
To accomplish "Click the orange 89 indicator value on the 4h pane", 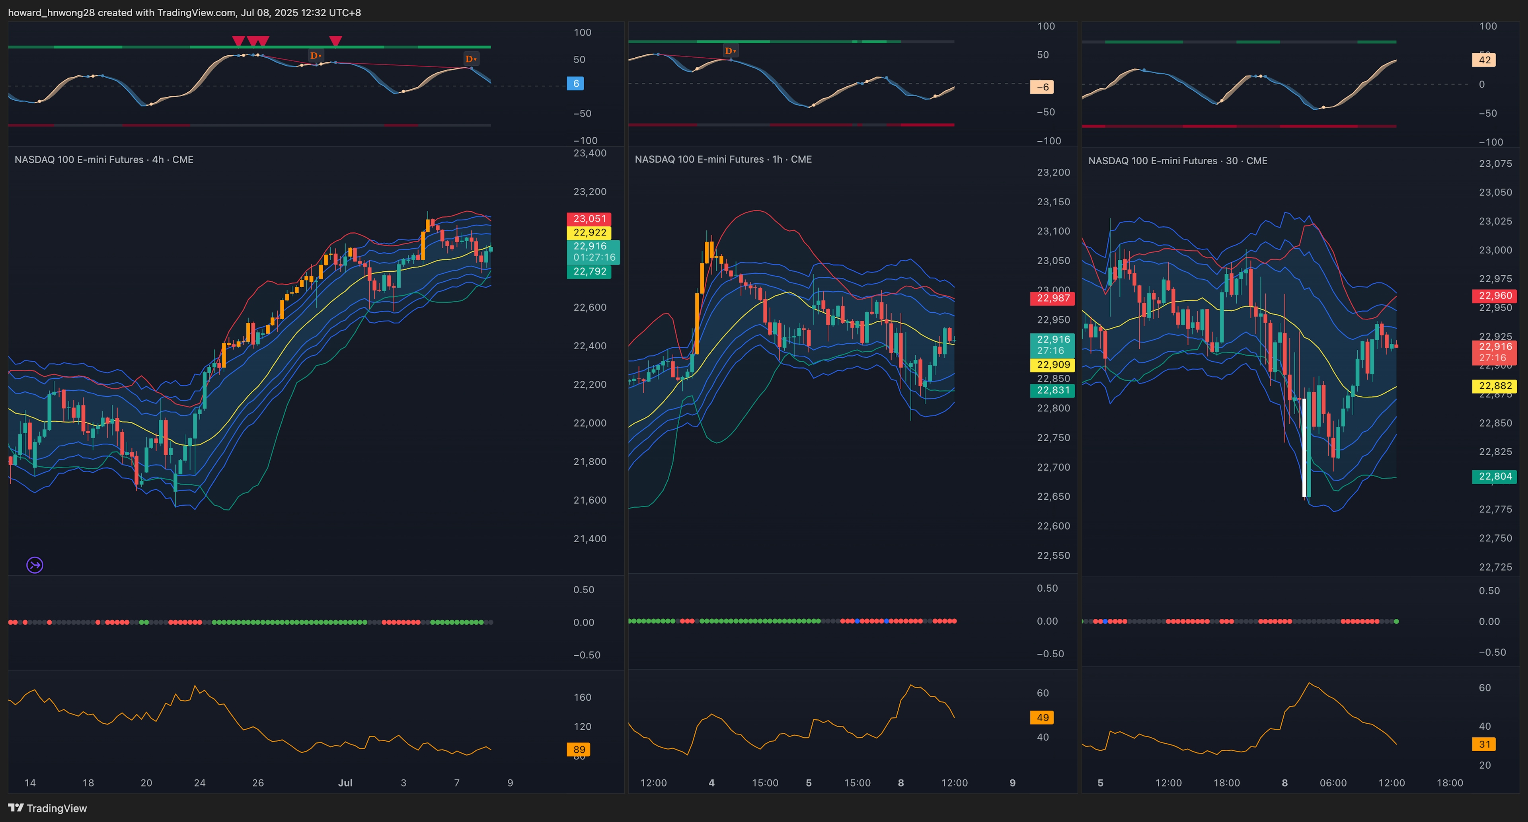I will click(578, 750).
